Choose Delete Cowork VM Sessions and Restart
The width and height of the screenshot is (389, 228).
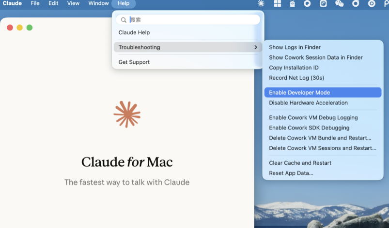point(323,148)
